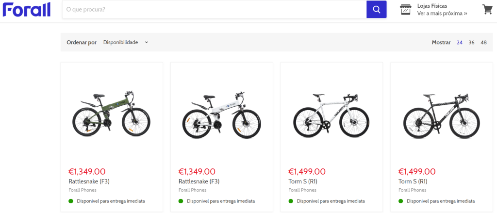This screenshot has height=213, width=497.
Task: Click the second Rattlesnake (F3) product title
Action: 199,181
